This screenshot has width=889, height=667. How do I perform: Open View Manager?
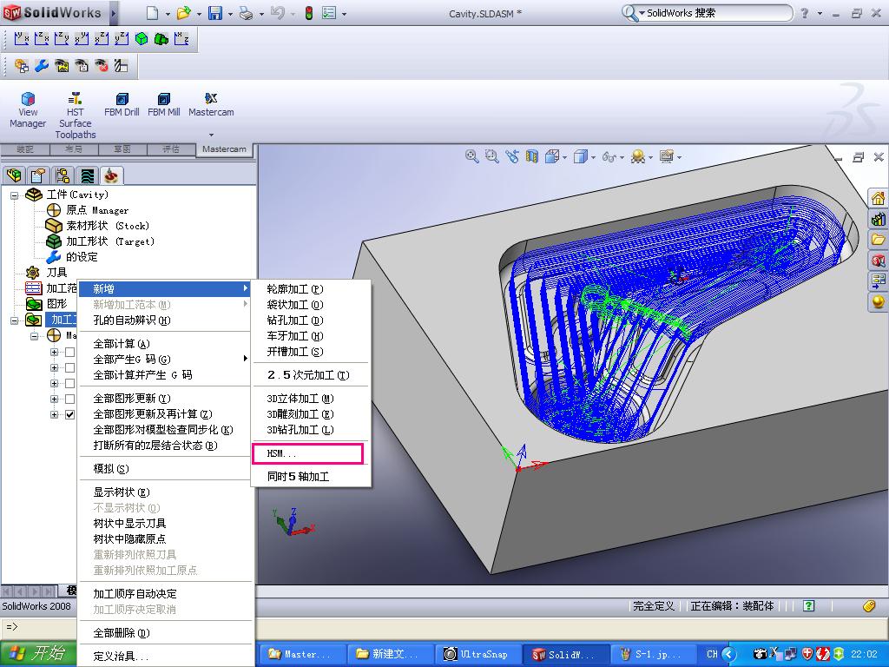point(27,110)
